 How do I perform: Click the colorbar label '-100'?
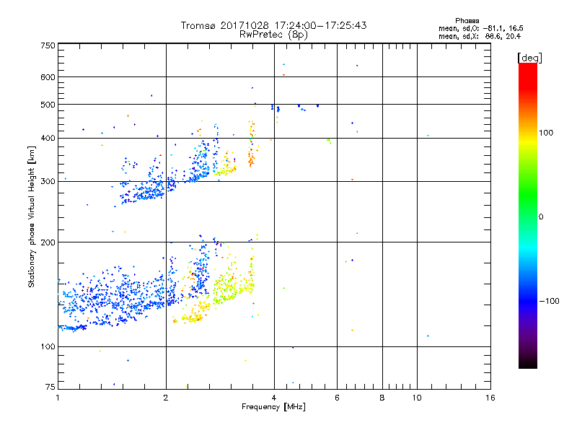click(549, 301)
